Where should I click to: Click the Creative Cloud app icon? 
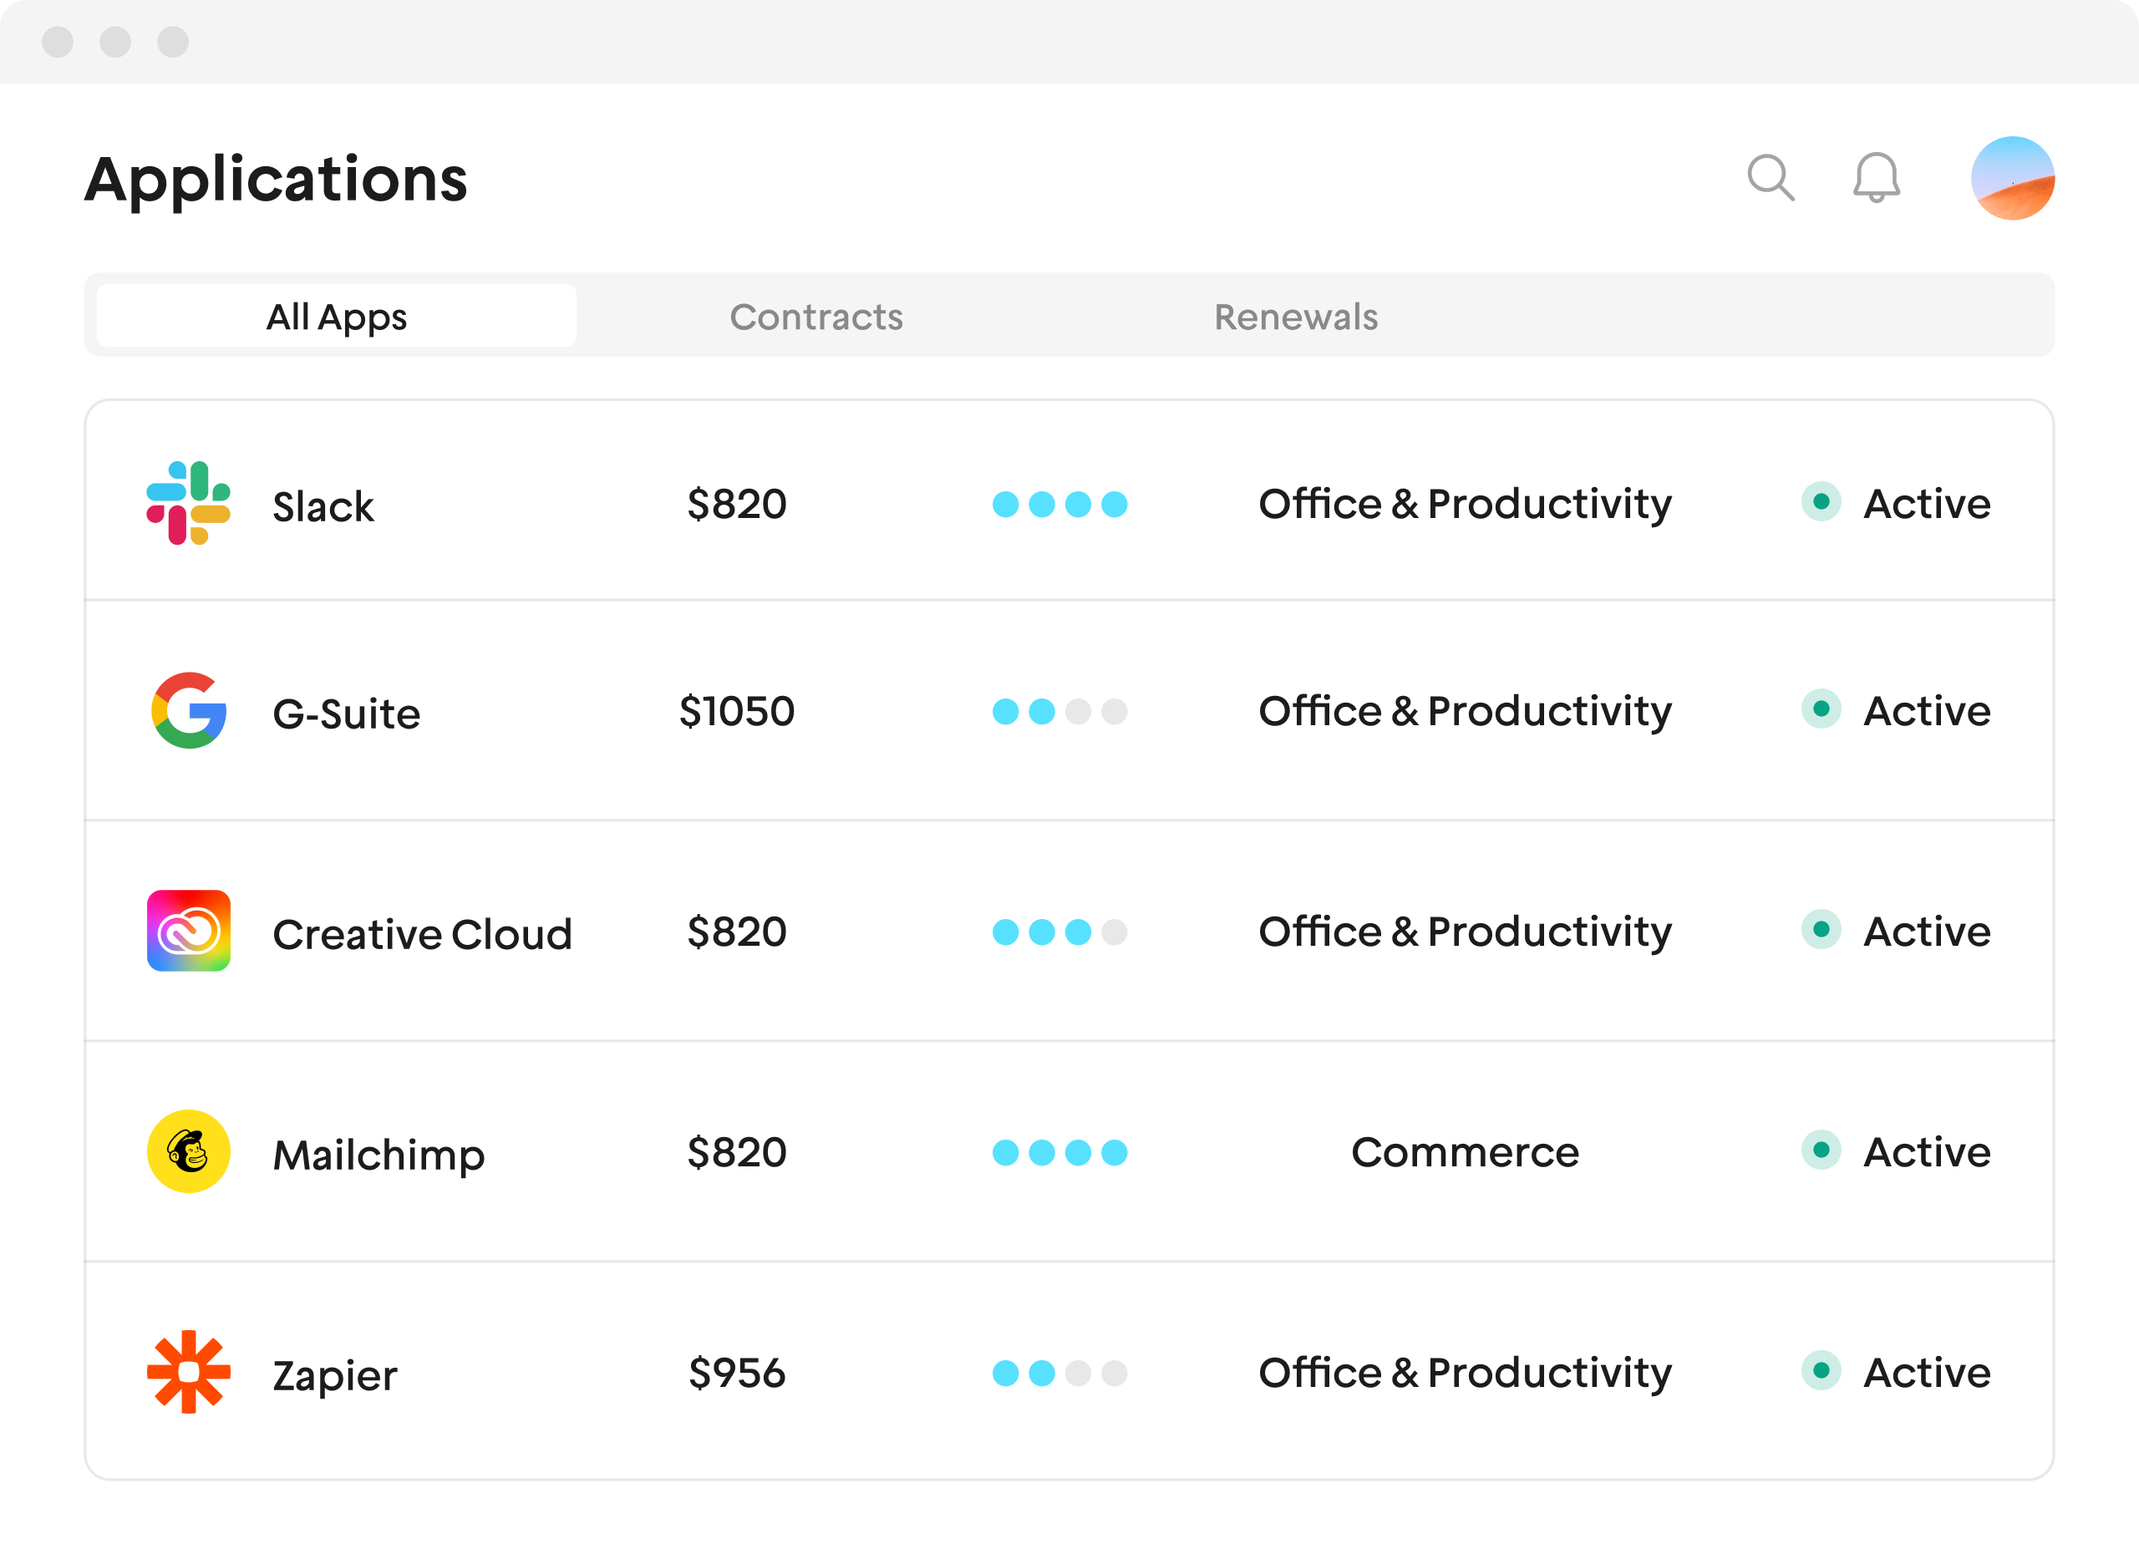[189, 931]
